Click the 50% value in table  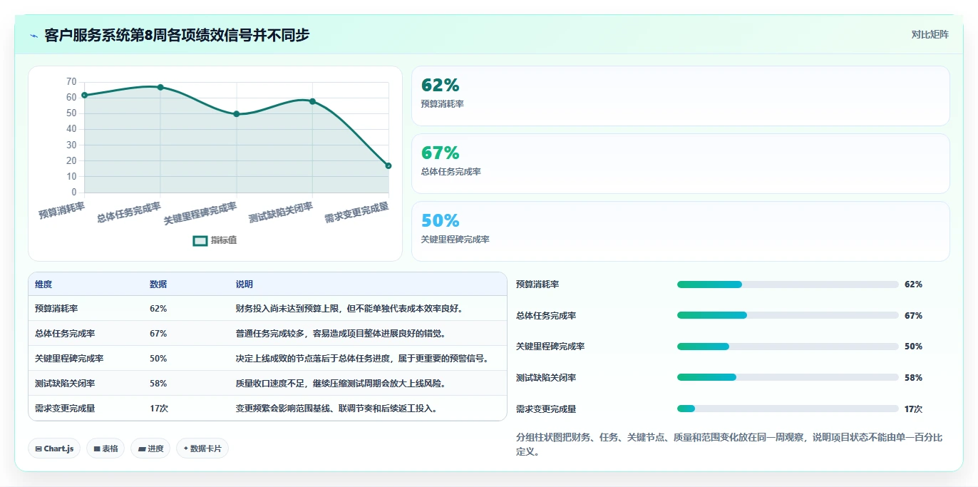158,358
